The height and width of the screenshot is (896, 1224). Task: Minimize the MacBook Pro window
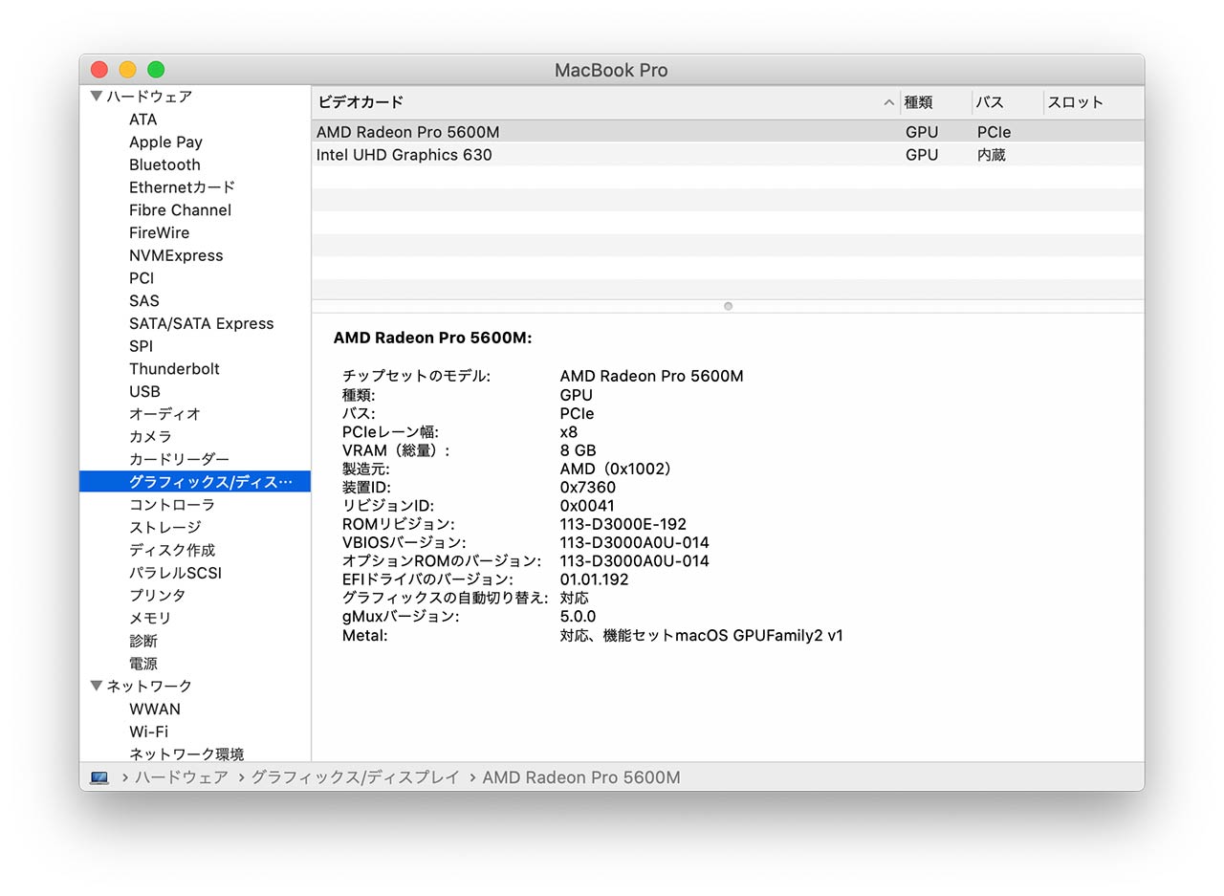(127, 70)
